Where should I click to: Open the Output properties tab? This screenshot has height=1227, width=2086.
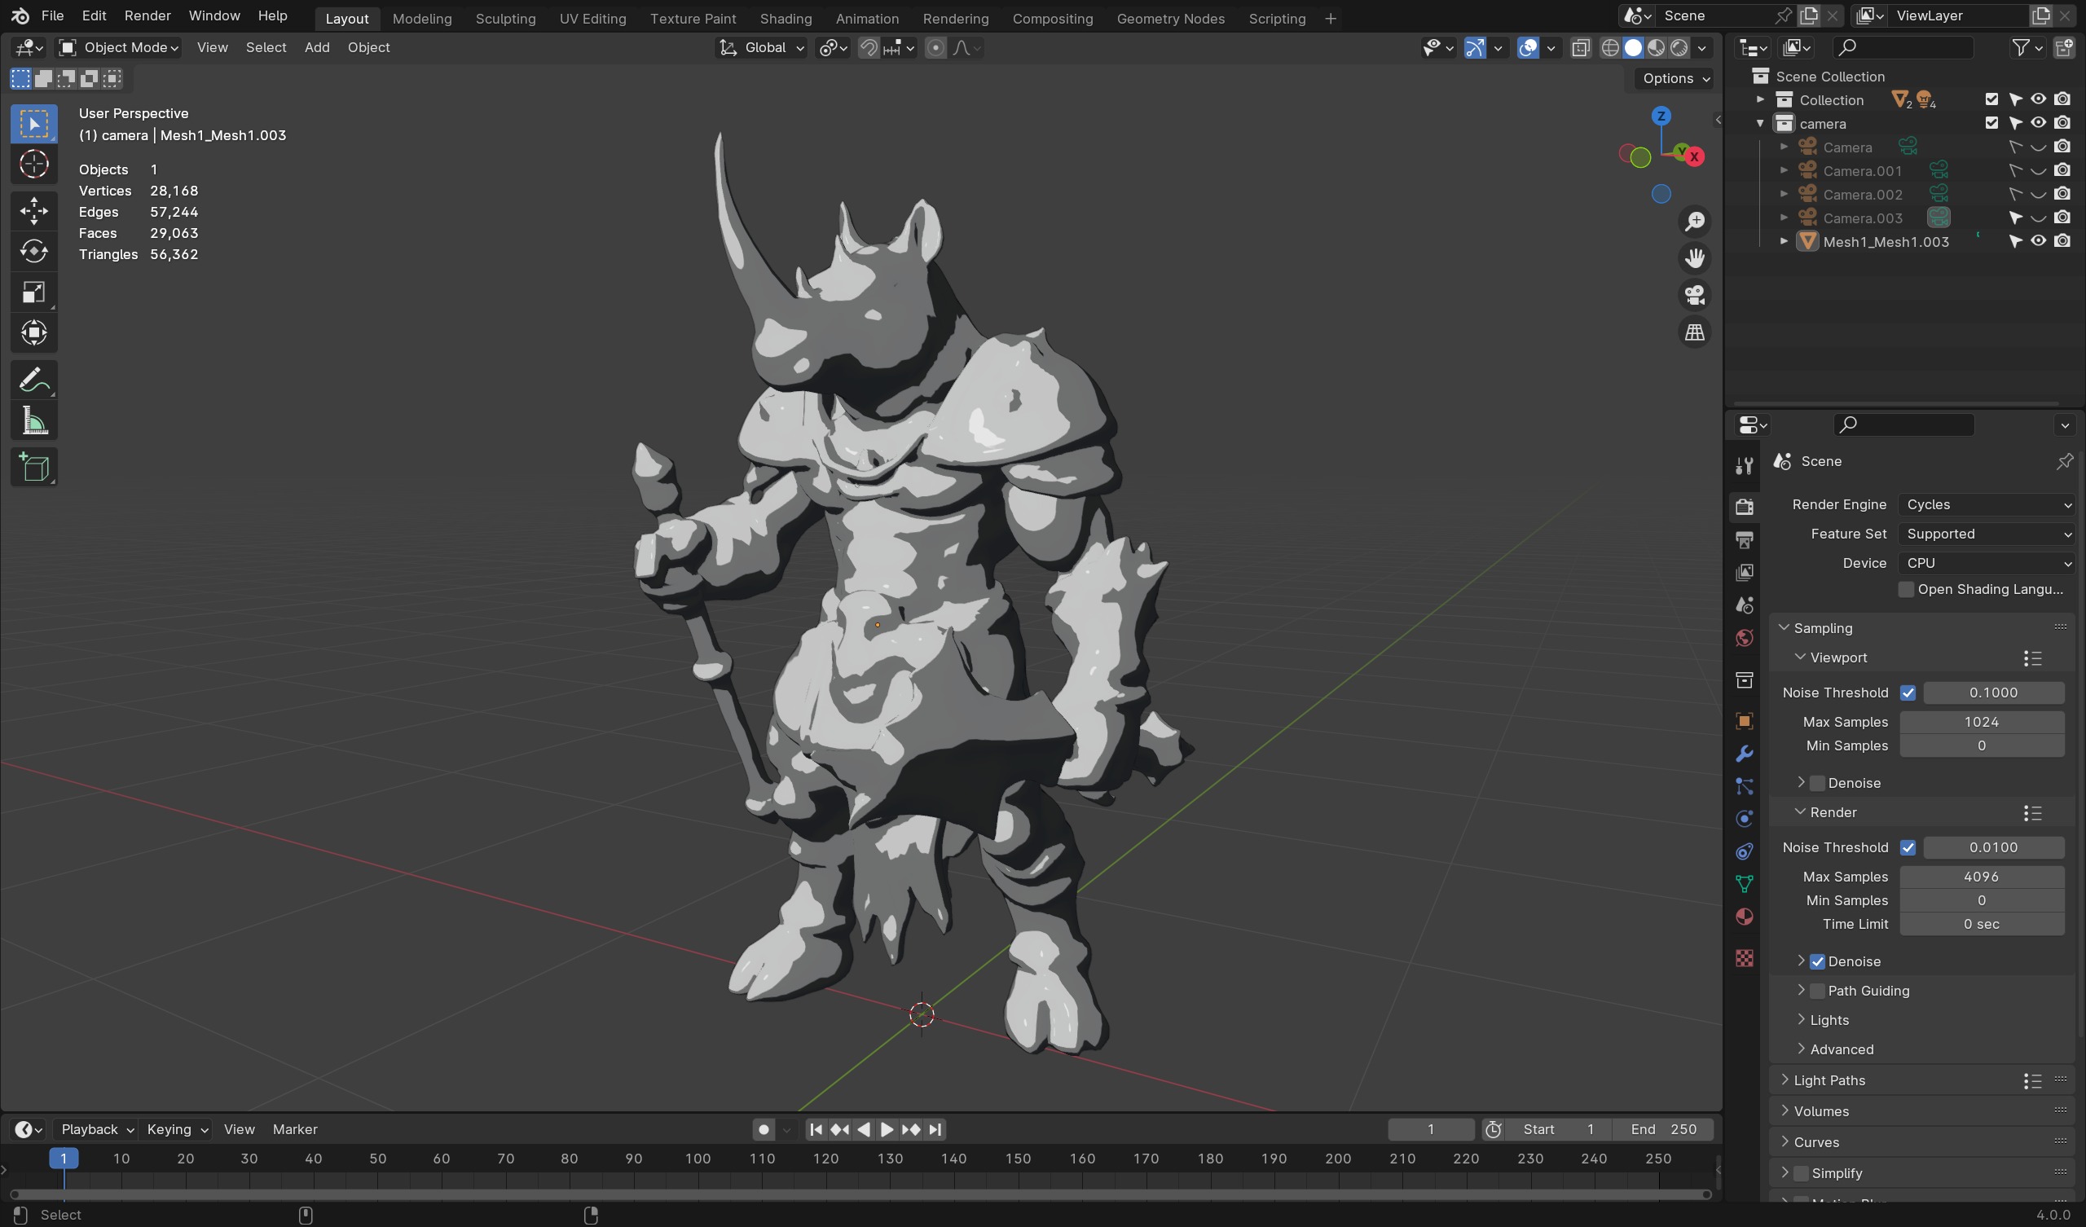[1744, 540]
